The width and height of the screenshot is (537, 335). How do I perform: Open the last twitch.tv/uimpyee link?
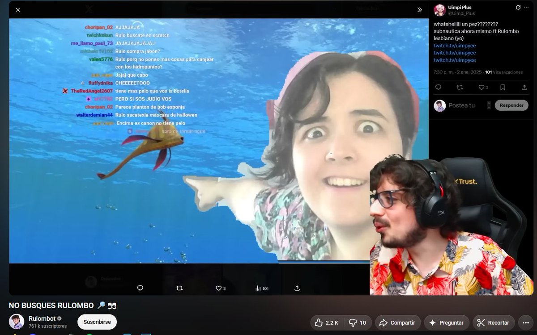click(x=455, y=60)
